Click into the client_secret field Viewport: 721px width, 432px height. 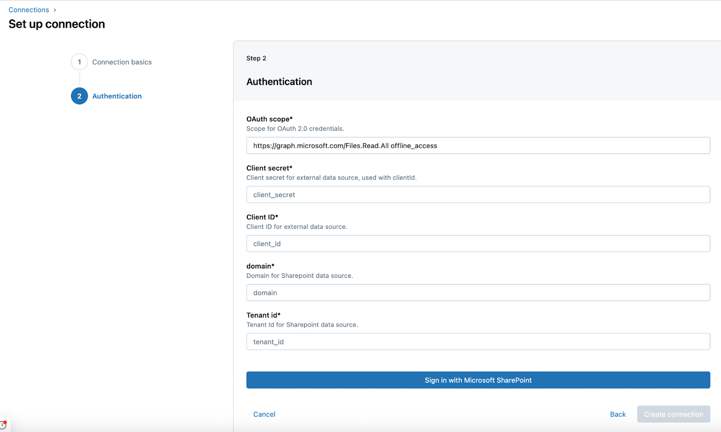point(478,194)
